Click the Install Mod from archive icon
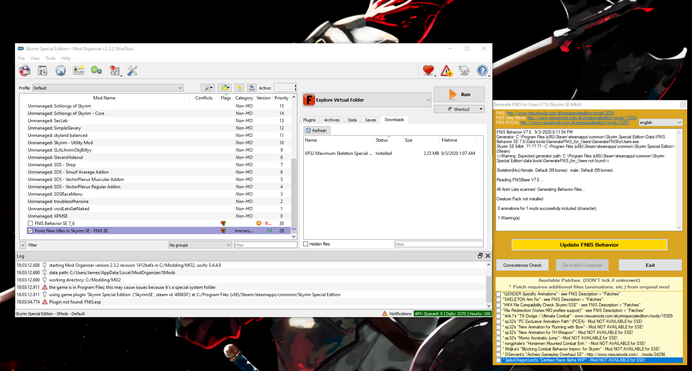The image size is (692, 371). coord(25,70)
